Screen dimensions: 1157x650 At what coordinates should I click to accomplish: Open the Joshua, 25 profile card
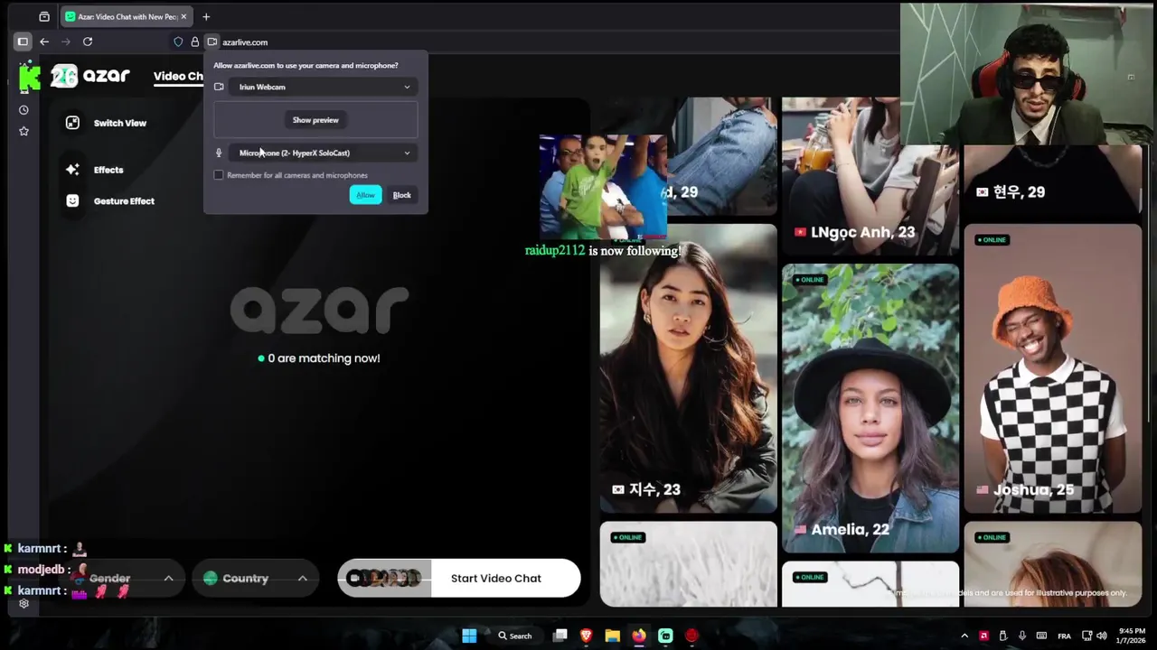[1053, 368]
